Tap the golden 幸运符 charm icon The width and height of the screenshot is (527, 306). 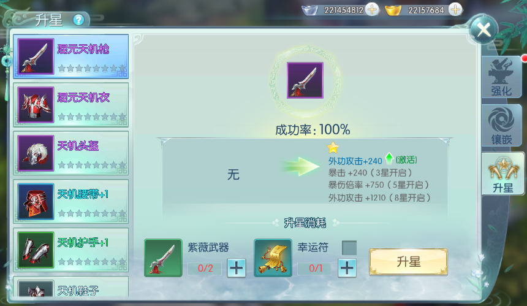click(x=273, y=258)
